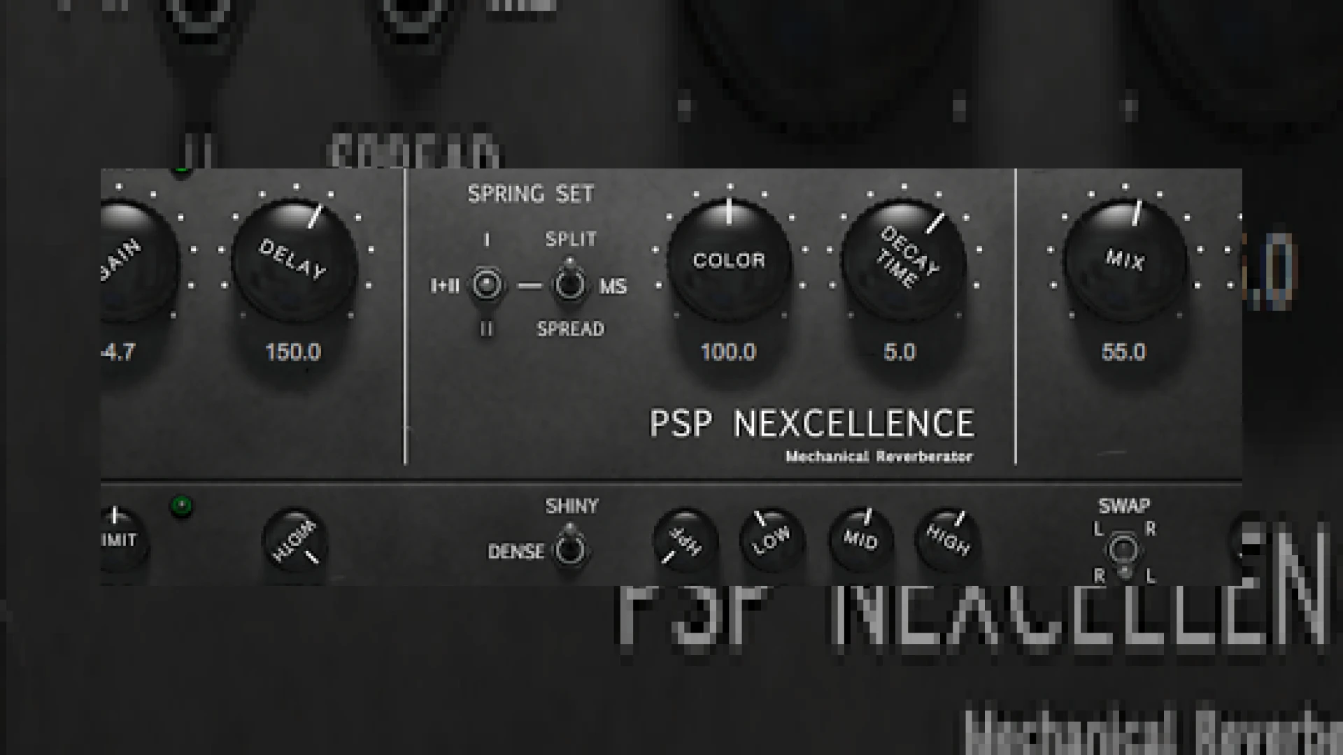Click the COLOR knob
Screen dimensions: 1343x755
729,261
